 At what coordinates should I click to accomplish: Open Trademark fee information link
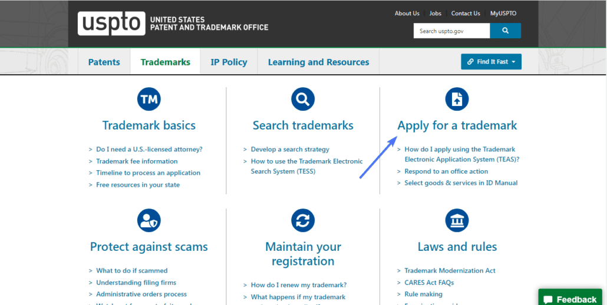pyautogui.click(x=137, y=161)
